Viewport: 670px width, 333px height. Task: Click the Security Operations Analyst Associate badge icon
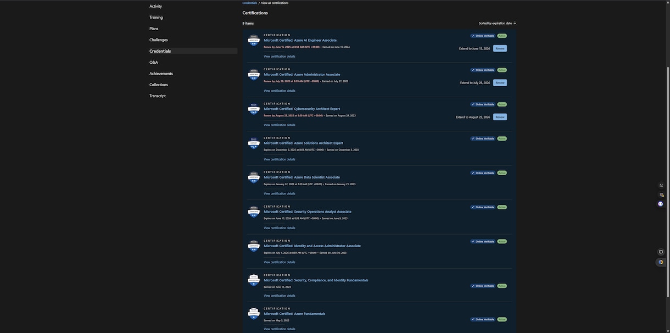click(x=254, y=212)
